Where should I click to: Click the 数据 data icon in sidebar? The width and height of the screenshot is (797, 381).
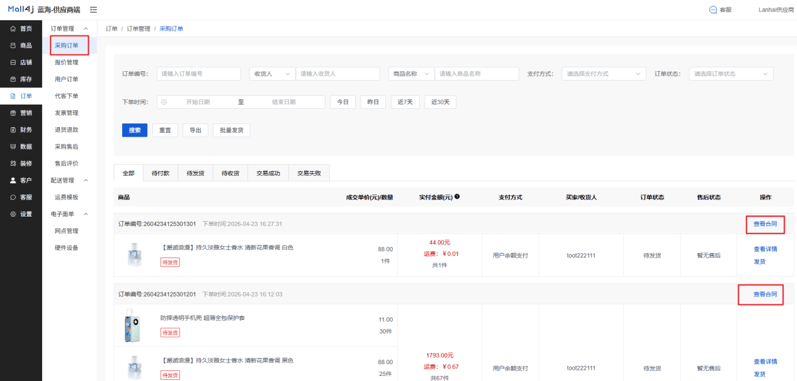coord(14,147)
